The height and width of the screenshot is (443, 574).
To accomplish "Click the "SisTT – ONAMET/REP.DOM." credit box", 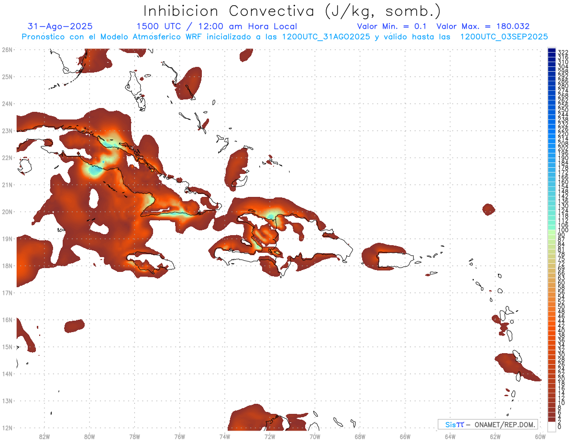I will pos(488,424).
